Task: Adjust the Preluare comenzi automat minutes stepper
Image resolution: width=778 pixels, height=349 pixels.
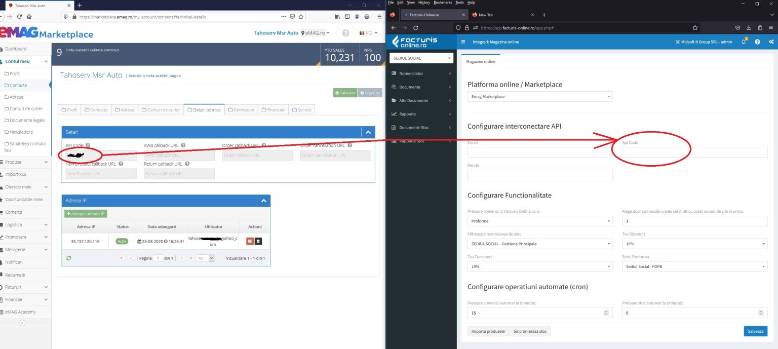Action: click(x=606, y=313)
